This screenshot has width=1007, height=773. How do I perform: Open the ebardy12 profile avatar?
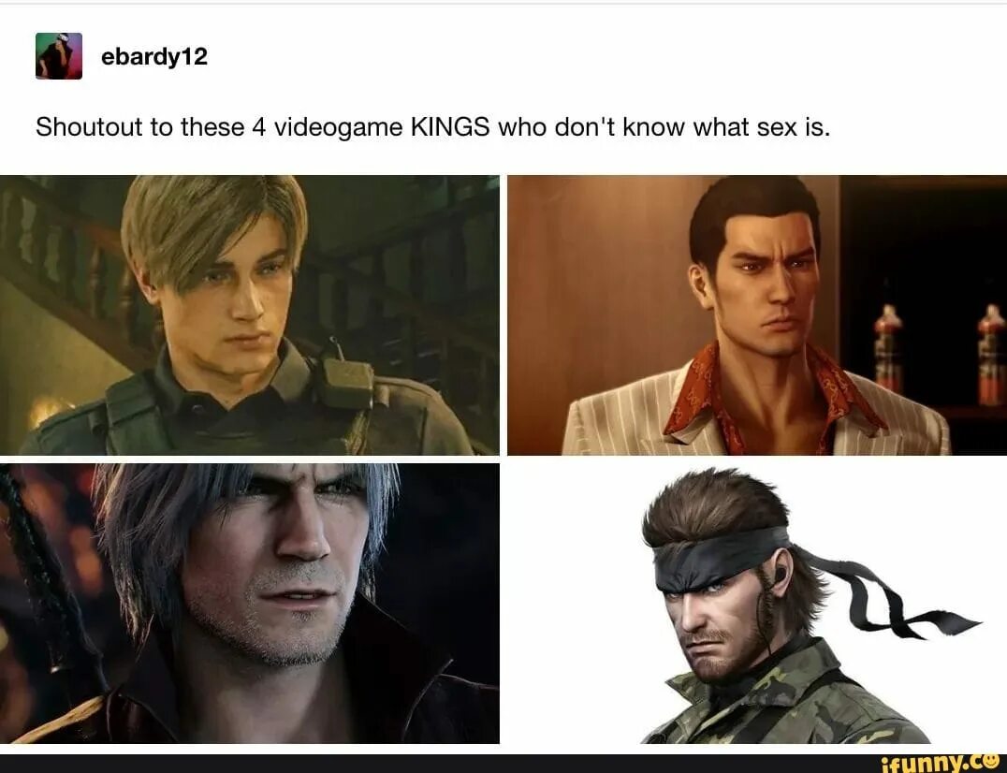click(58, 56)
